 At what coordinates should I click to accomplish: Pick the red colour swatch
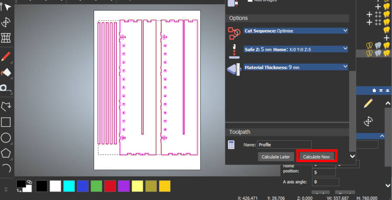[x=110, y=186]
